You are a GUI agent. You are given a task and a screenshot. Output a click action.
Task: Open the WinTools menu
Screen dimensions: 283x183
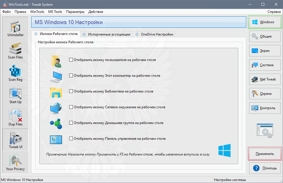(37, 12)
